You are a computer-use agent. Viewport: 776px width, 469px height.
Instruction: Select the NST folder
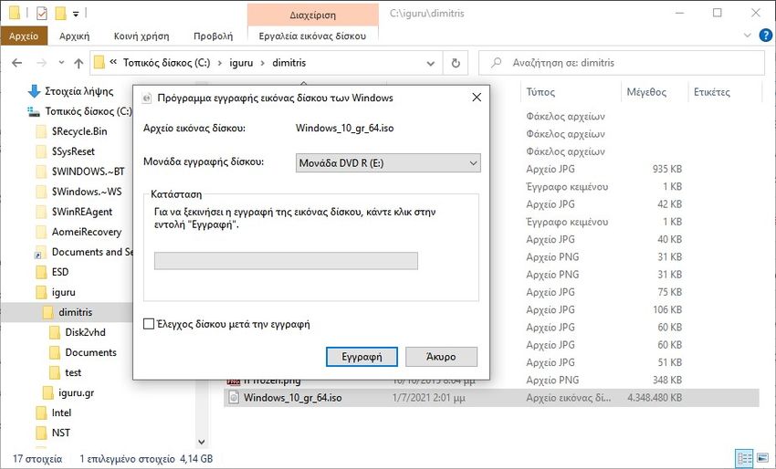point(61,433)
